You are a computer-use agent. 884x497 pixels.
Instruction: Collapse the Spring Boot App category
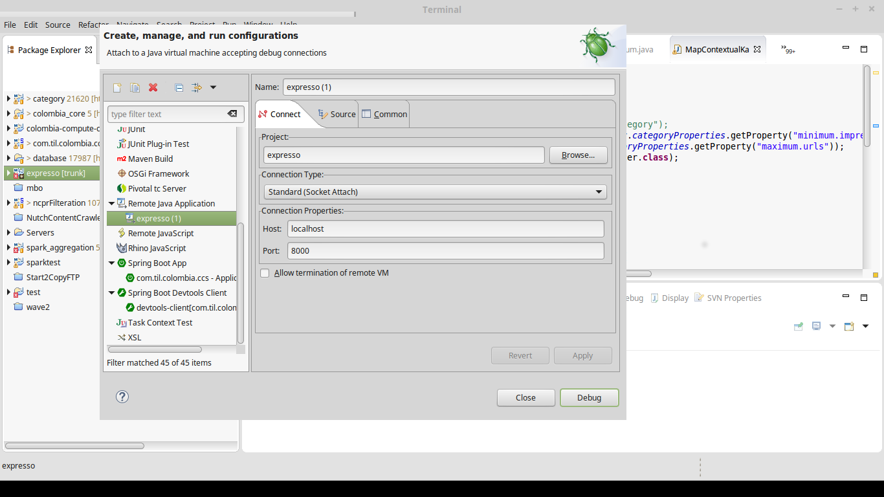[x=111, y=263]
